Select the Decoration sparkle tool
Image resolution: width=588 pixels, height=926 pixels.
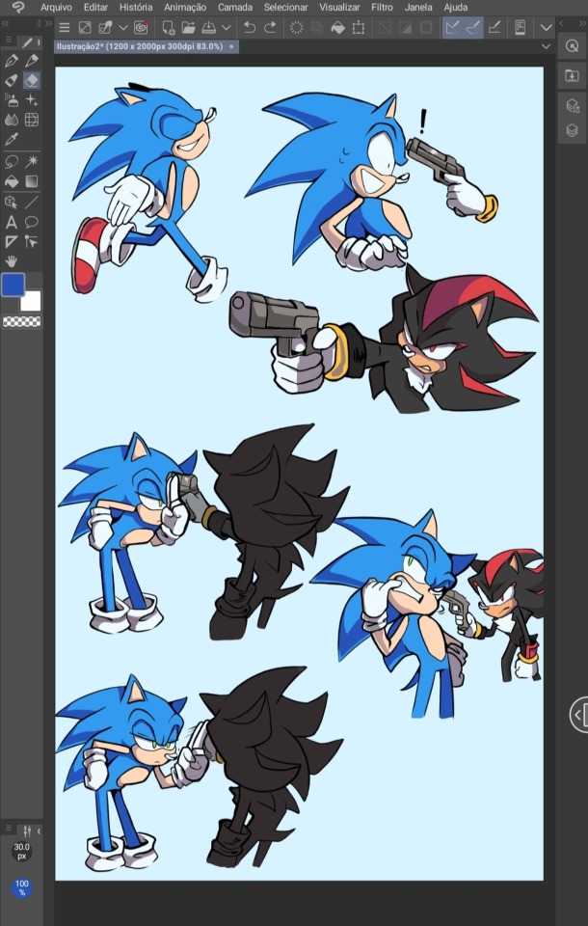tap(31, 99)
